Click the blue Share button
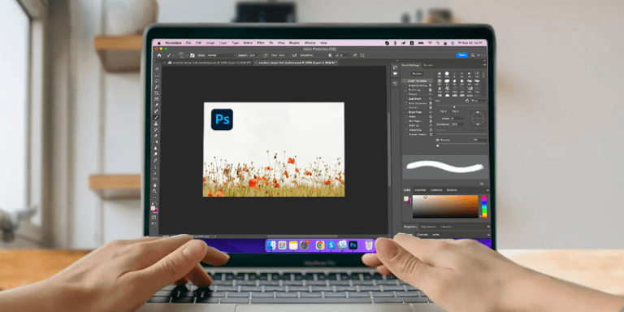Screen dimensions: 624x312 462,55
